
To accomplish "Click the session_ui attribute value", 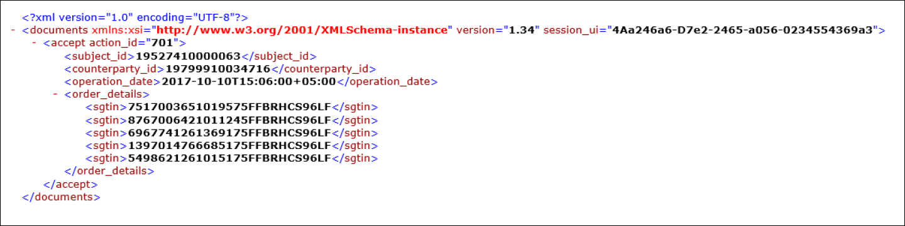I will pos(743,30).
